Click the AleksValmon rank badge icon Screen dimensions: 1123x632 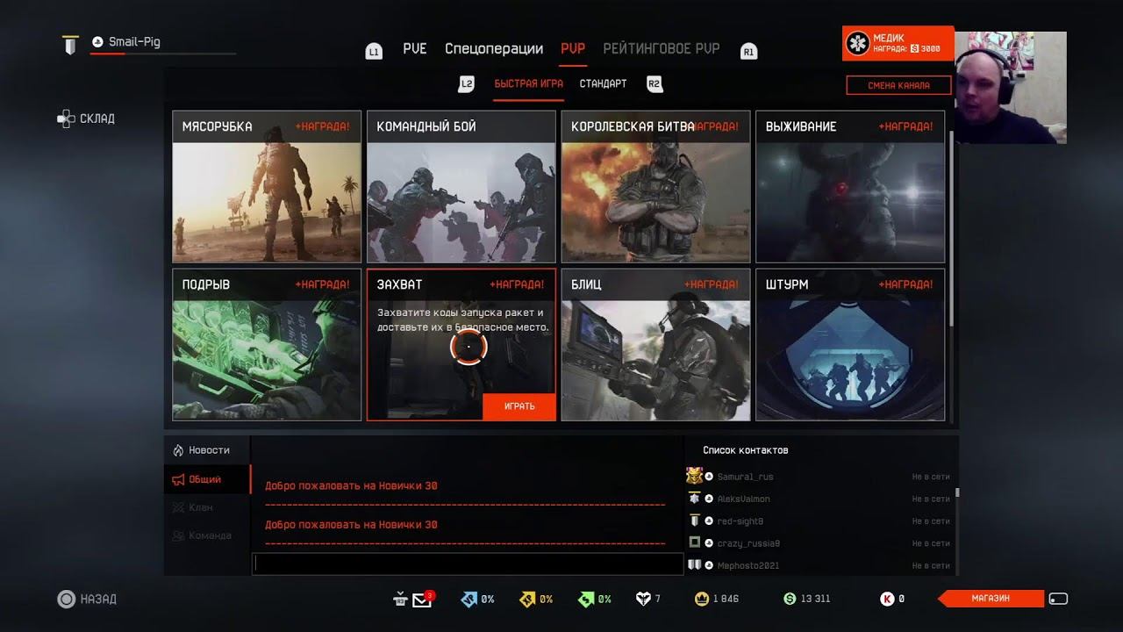(694, 499)
